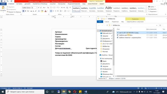This screenshot has height=94, width=167.
Task: Click the Cut (Вырезать) command
Action: tap(10, 7)
